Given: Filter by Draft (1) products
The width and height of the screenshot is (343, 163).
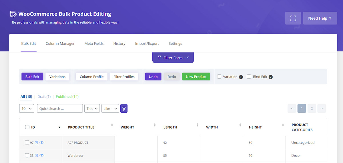Looking at the screenshot, I should 44,97.
